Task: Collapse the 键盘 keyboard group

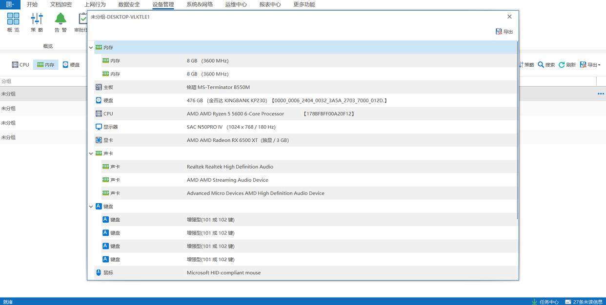Action: [91, 207]
